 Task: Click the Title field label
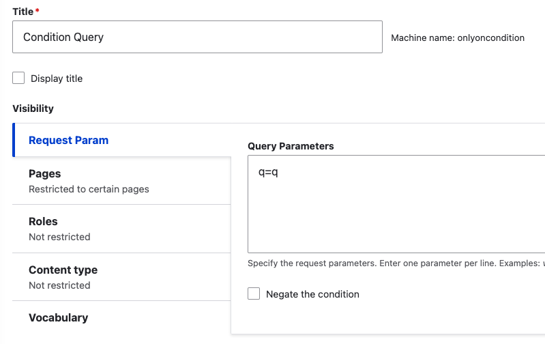(x=23, y=12)
